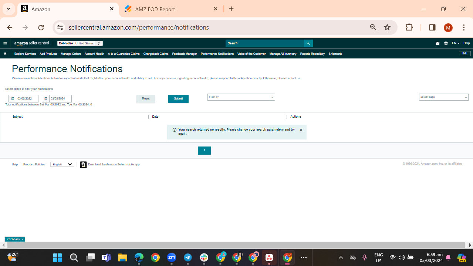This screenshot has width=473, height=266.
Task: Expand the Filter by dropdown
Action: pyautogui.click(x=241, y=97)
